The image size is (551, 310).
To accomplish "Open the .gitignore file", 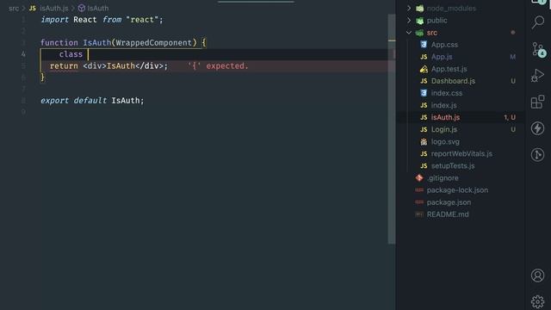I will coord(443,178).
